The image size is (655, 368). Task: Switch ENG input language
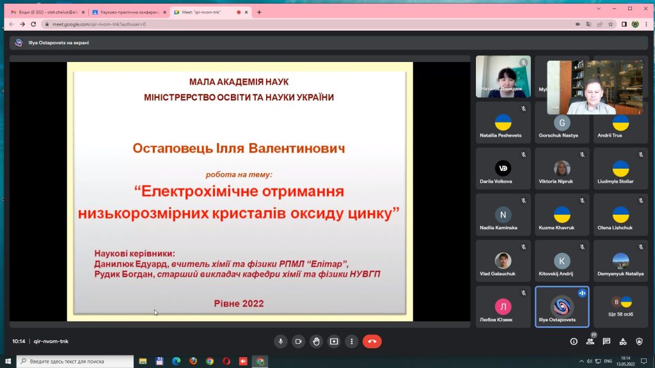pyautogui.click(x=608, y=361)
